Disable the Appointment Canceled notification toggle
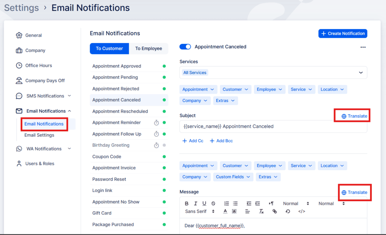 (185, 46)
